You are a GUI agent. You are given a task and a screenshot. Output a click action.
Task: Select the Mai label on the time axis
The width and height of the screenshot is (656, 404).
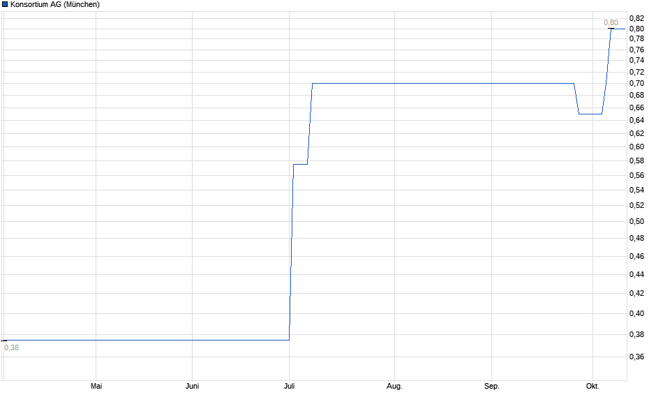(96, 386)
